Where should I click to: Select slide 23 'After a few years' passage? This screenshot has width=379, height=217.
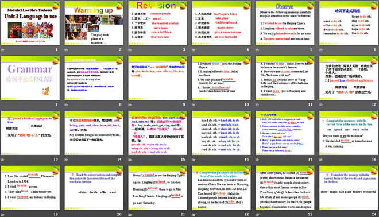point(285,188)
